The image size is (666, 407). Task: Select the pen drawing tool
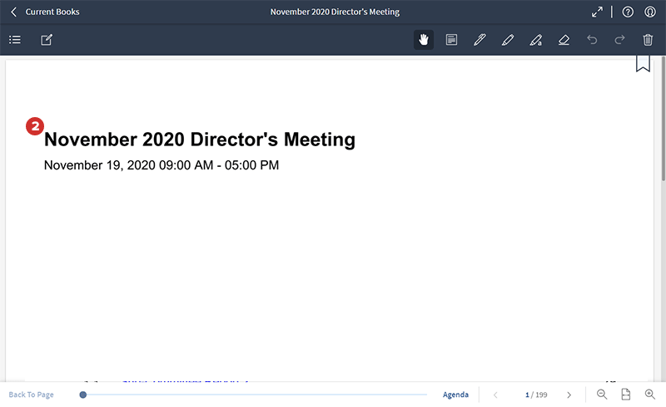[x=480, y=40]
